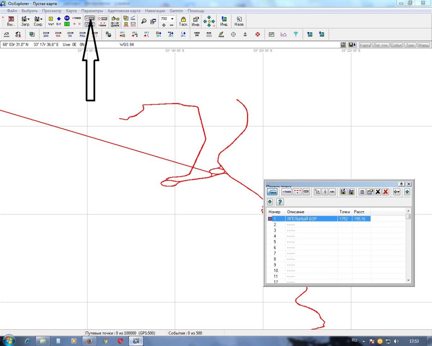Click the Инф. map info button
Screen dimensions: 432x346
coord(196,21)
